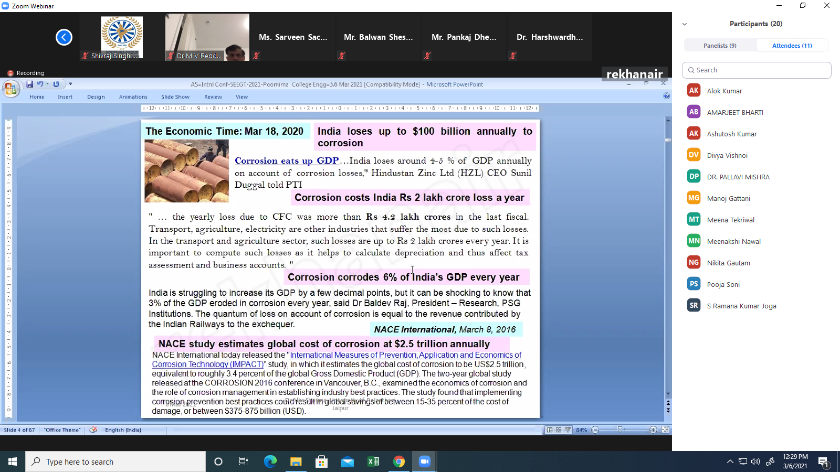The height and width of the screenshot is (472, 840).
Task: Open the Customize Quick Access Toolbar dropdown
Action: (70, 84)
